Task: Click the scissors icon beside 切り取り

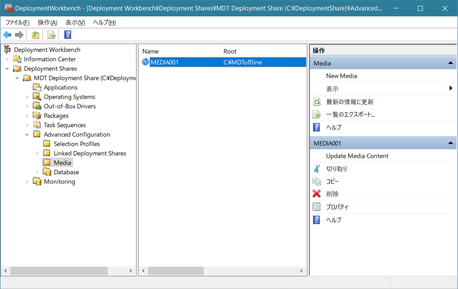Action: [317, 169]
